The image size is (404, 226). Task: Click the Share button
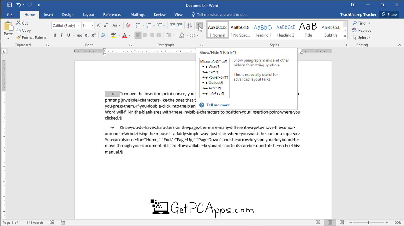389,14
